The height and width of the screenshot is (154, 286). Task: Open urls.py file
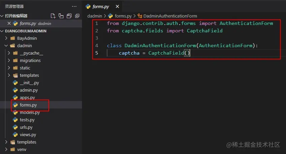(26, 127)
